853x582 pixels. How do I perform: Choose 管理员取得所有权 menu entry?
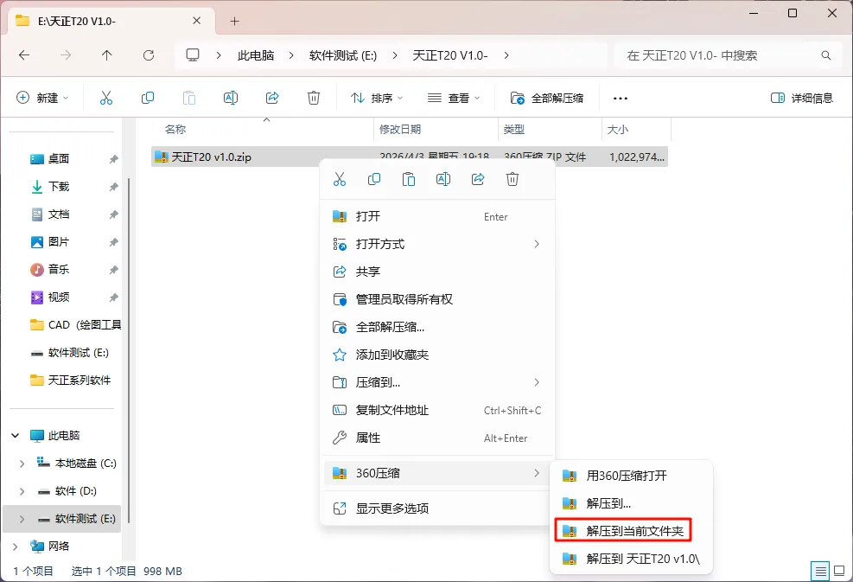point(437,299)
